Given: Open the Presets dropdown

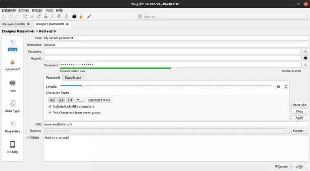Looking at the screenshot, I should tap(299, 131).
